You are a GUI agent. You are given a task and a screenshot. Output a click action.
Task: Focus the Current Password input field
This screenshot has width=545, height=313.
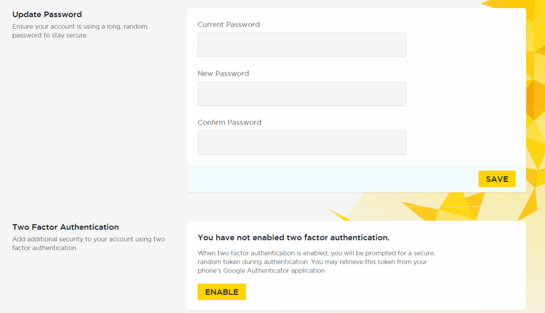(x=302, y=45)
